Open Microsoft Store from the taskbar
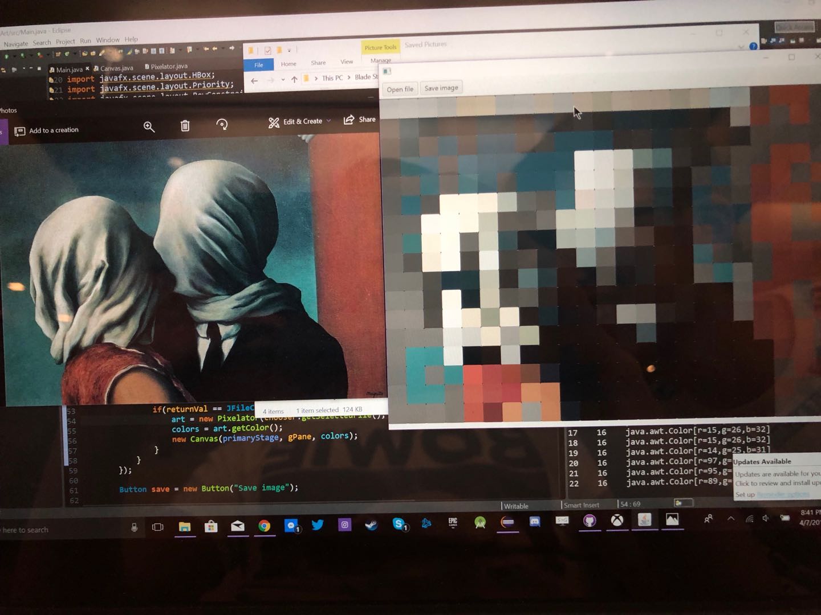The image size is (821, 615). pos(211,526)
